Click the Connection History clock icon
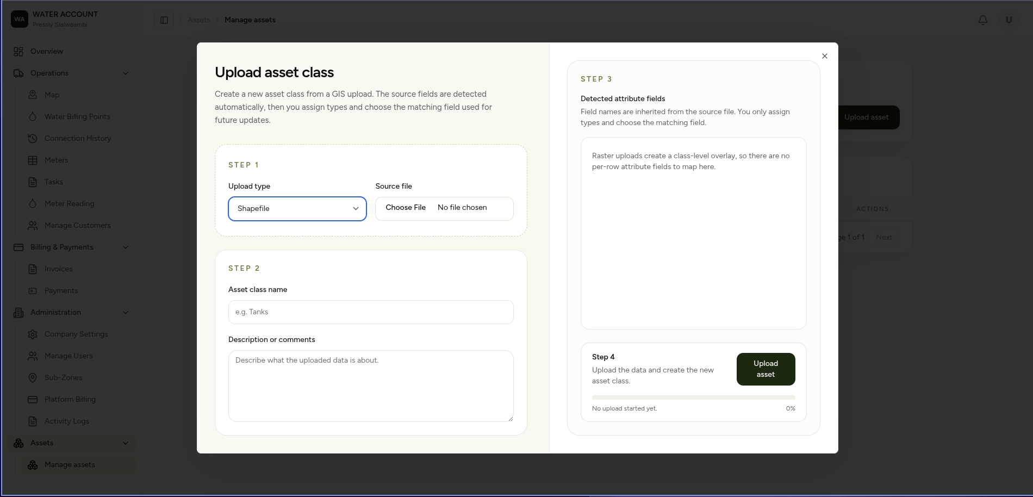 pyautogui.click(x=33, y=138)
